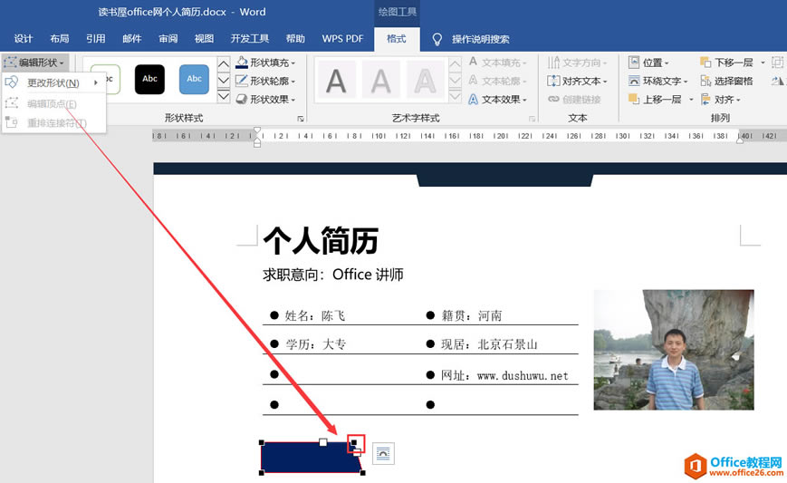
Task: Apply third WordArt A style
Action: [425, 81]
